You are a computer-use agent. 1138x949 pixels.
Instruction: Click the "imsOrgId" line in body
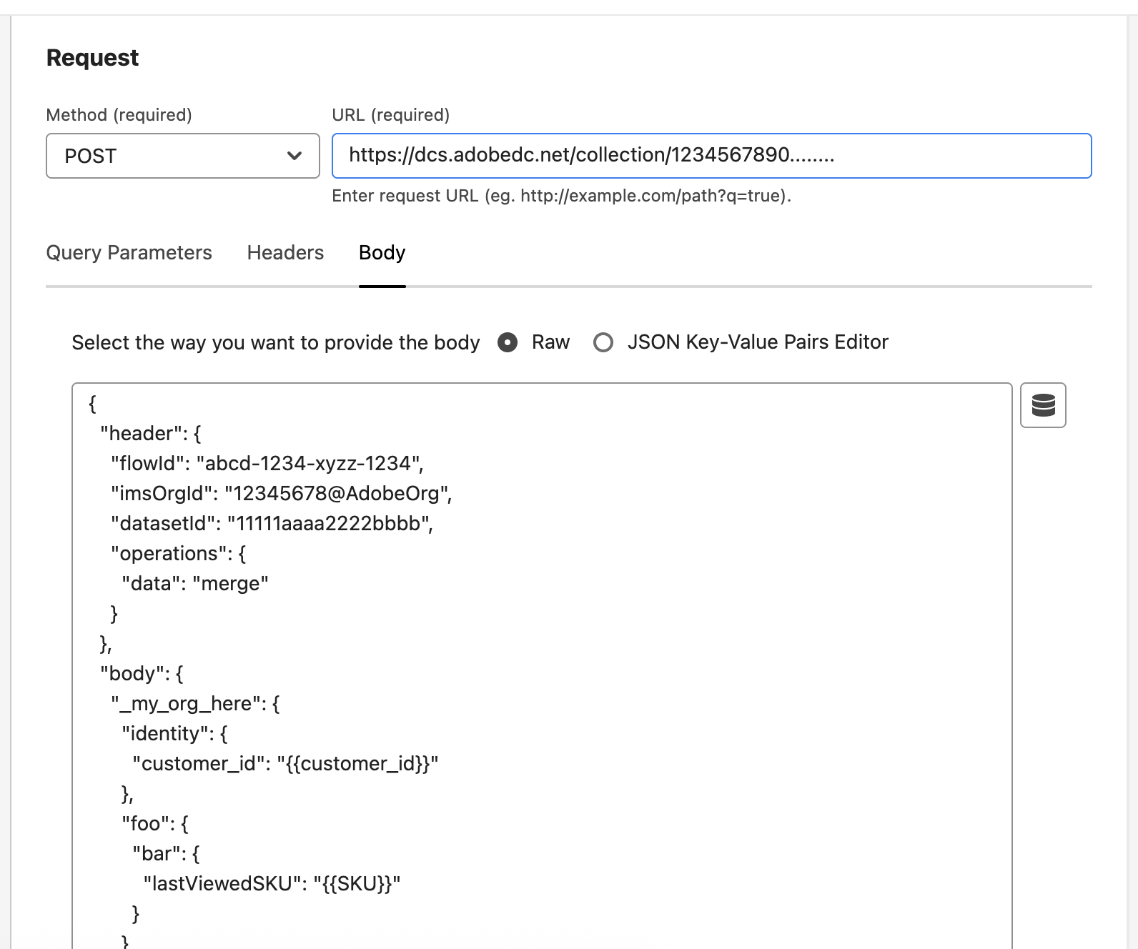pyautogui.click(x=281, y=494)
